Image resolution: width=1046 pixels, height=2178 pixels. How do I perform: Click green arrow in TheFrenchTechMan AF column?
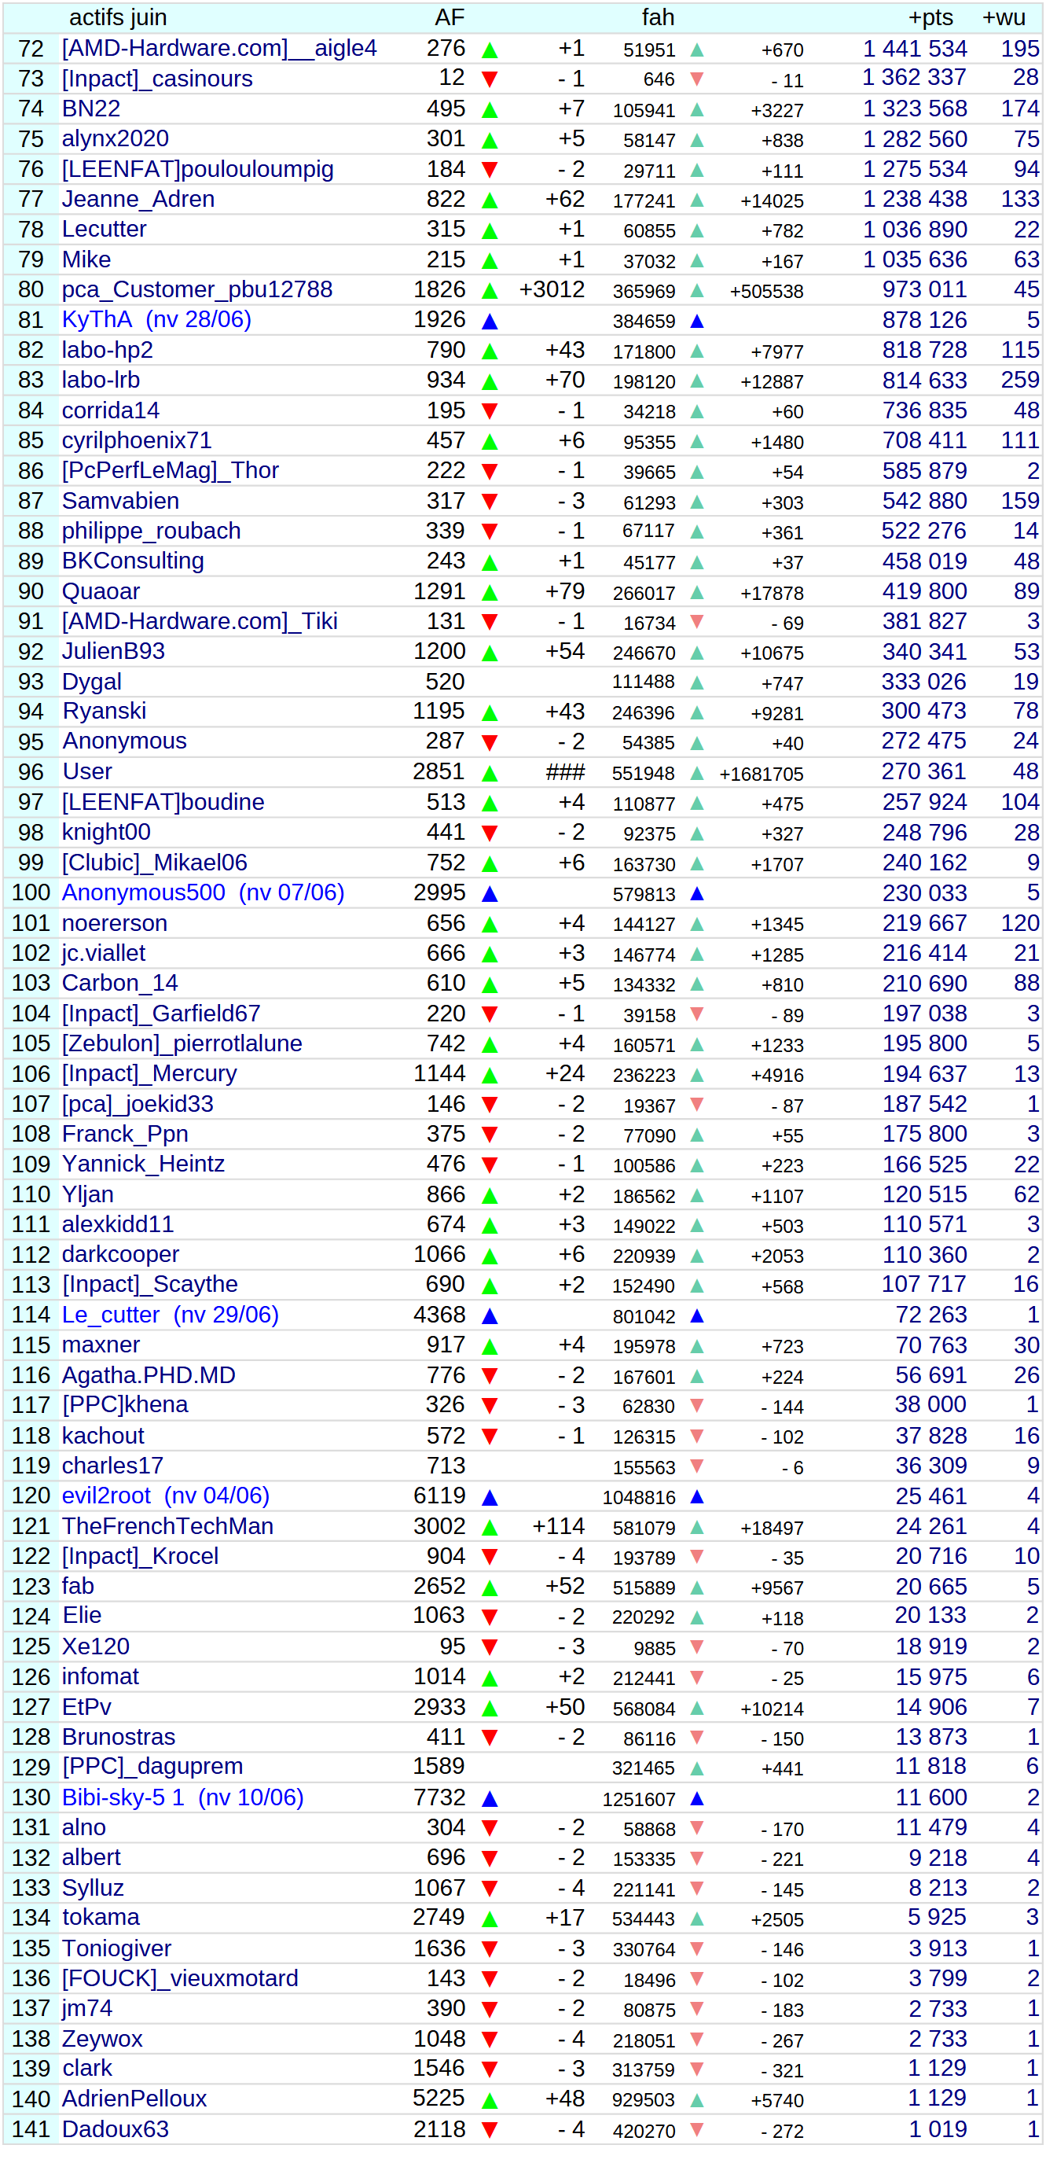[x=489, y=1528]
